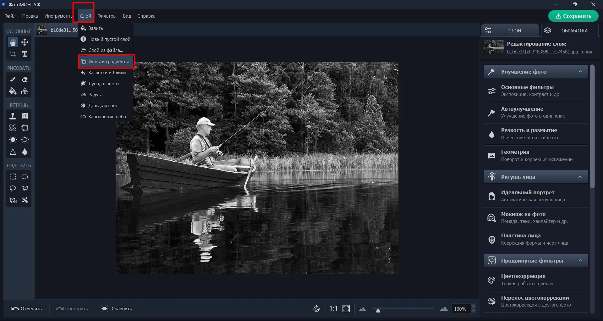
Task: Select the Brush drawing tool
Action: tap(13, 79)
